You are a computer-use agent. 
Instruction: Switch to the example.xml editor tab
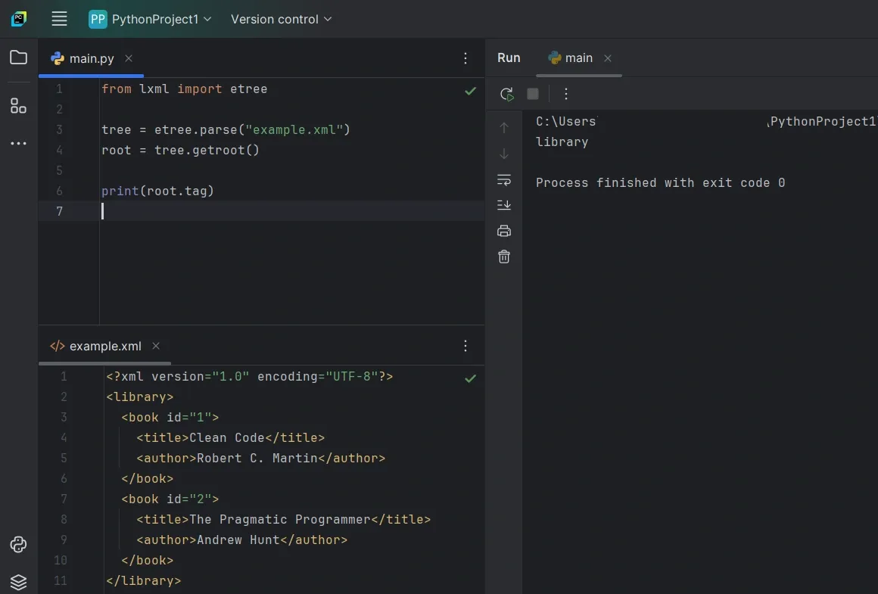(x=104, y=346)
